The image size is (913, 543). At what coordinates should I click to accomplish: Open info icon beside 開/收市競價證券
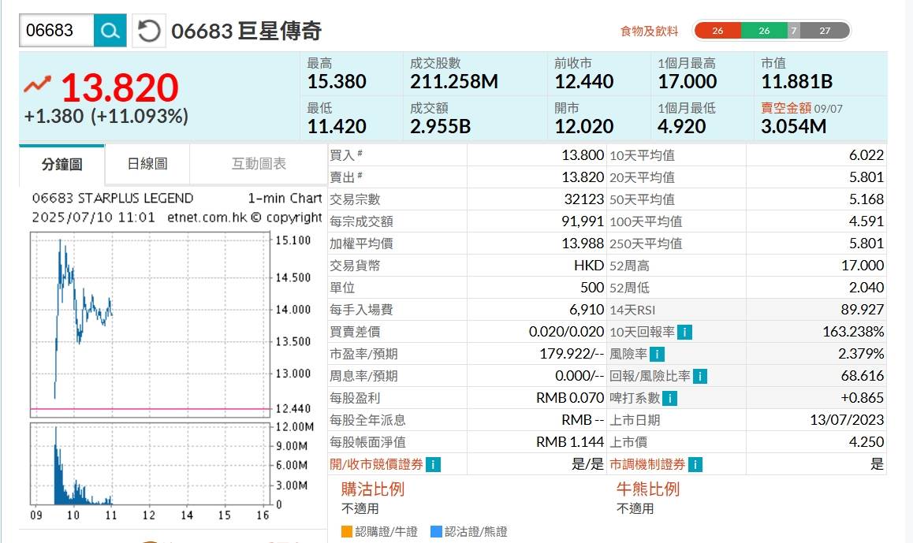(x=433, y=464)
